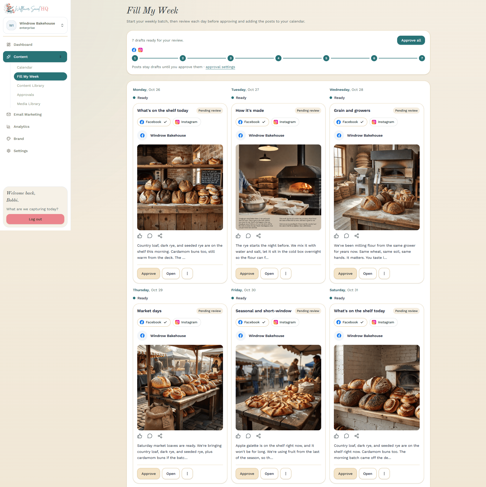Click the comment icon on Friday's post
Screen dimensions: 486x487
pos(248,436)
